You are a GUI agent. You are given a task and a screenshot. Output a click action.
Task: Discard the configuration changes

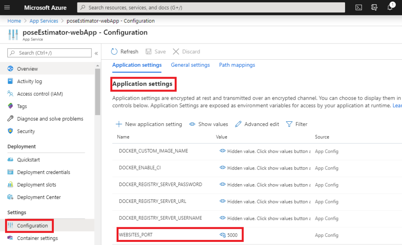pos(186,51)
